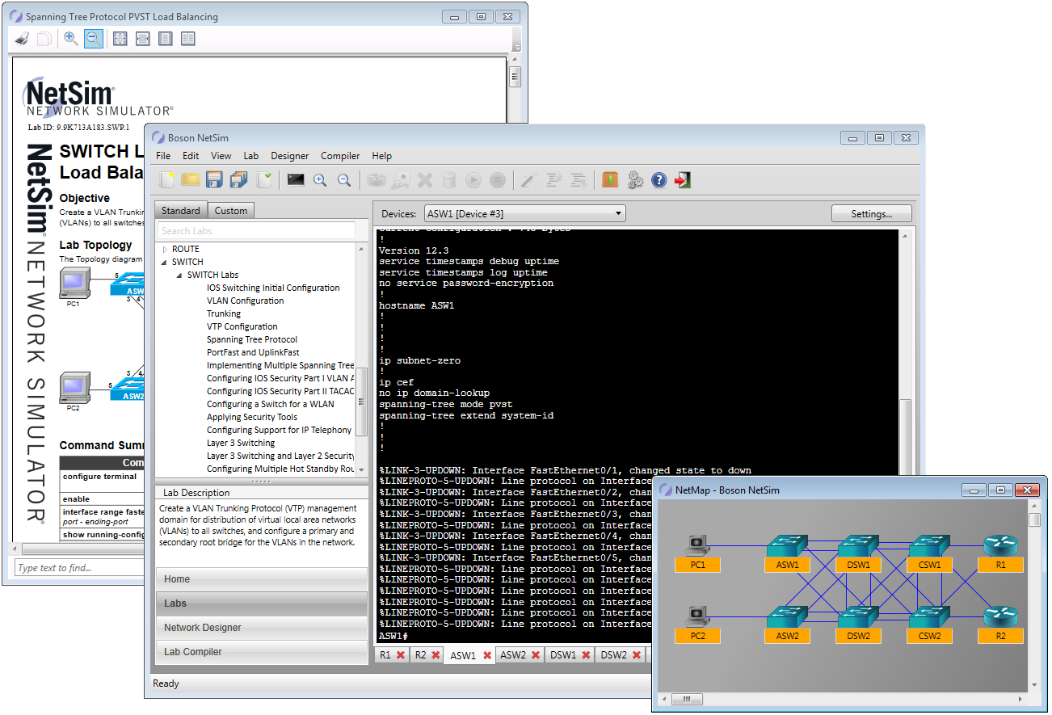Viewport: 1052px width, 715px height.
Task: Toggle Zoom Out mode in the lab viewer
Action: click(x=93, y=38)
